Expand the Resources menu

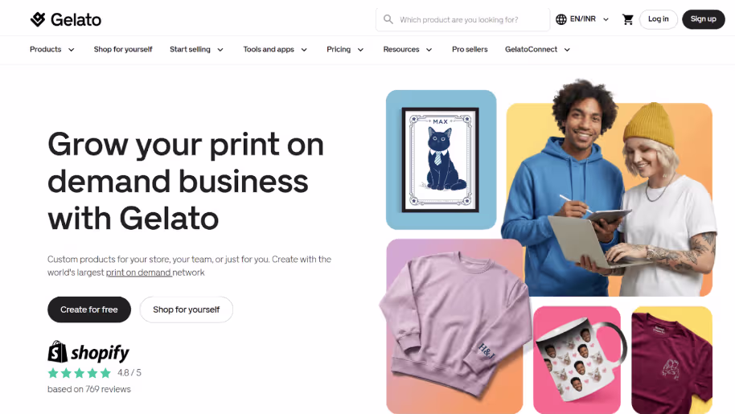[408, 49]
